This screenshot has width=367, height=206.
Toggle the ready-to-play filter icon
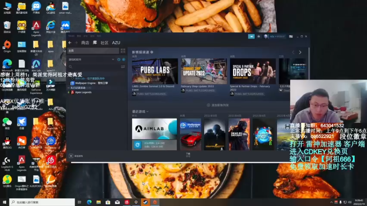pyautogui.click(x=123, y=60)
